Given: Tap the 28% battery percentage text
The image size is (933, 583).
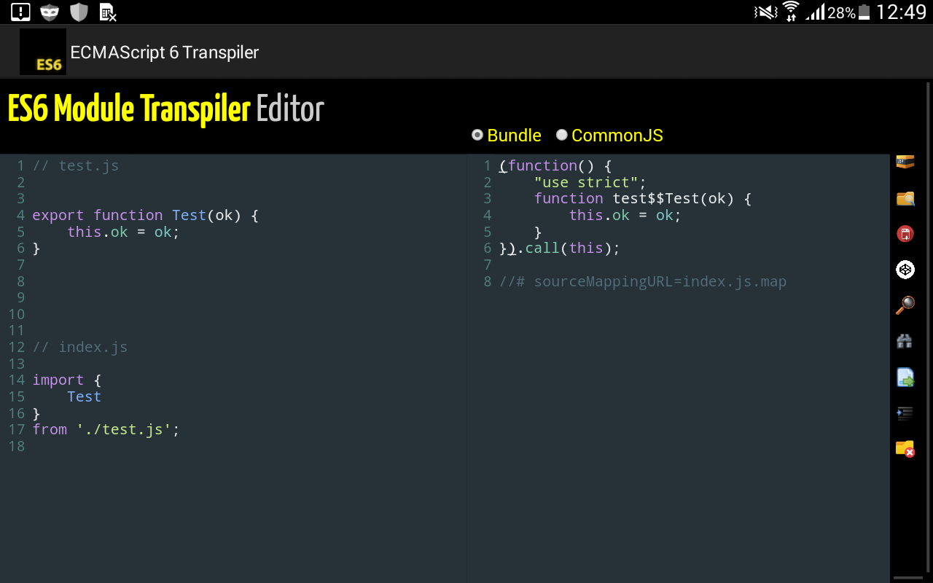Looking at the screenshot, I should (x=841, y=13).
